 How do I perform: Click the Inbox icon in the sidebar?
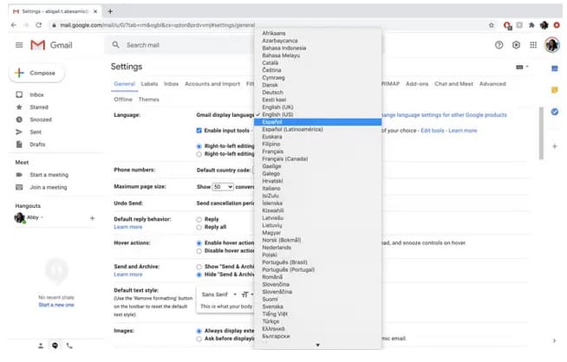click(19, 94)
